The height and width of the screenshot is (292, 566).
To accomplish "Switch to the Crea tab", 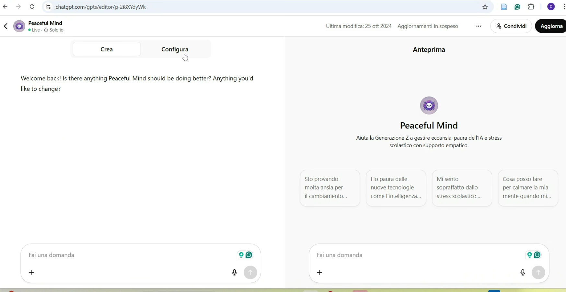I will pyautogui.click(x=107, y=49).
